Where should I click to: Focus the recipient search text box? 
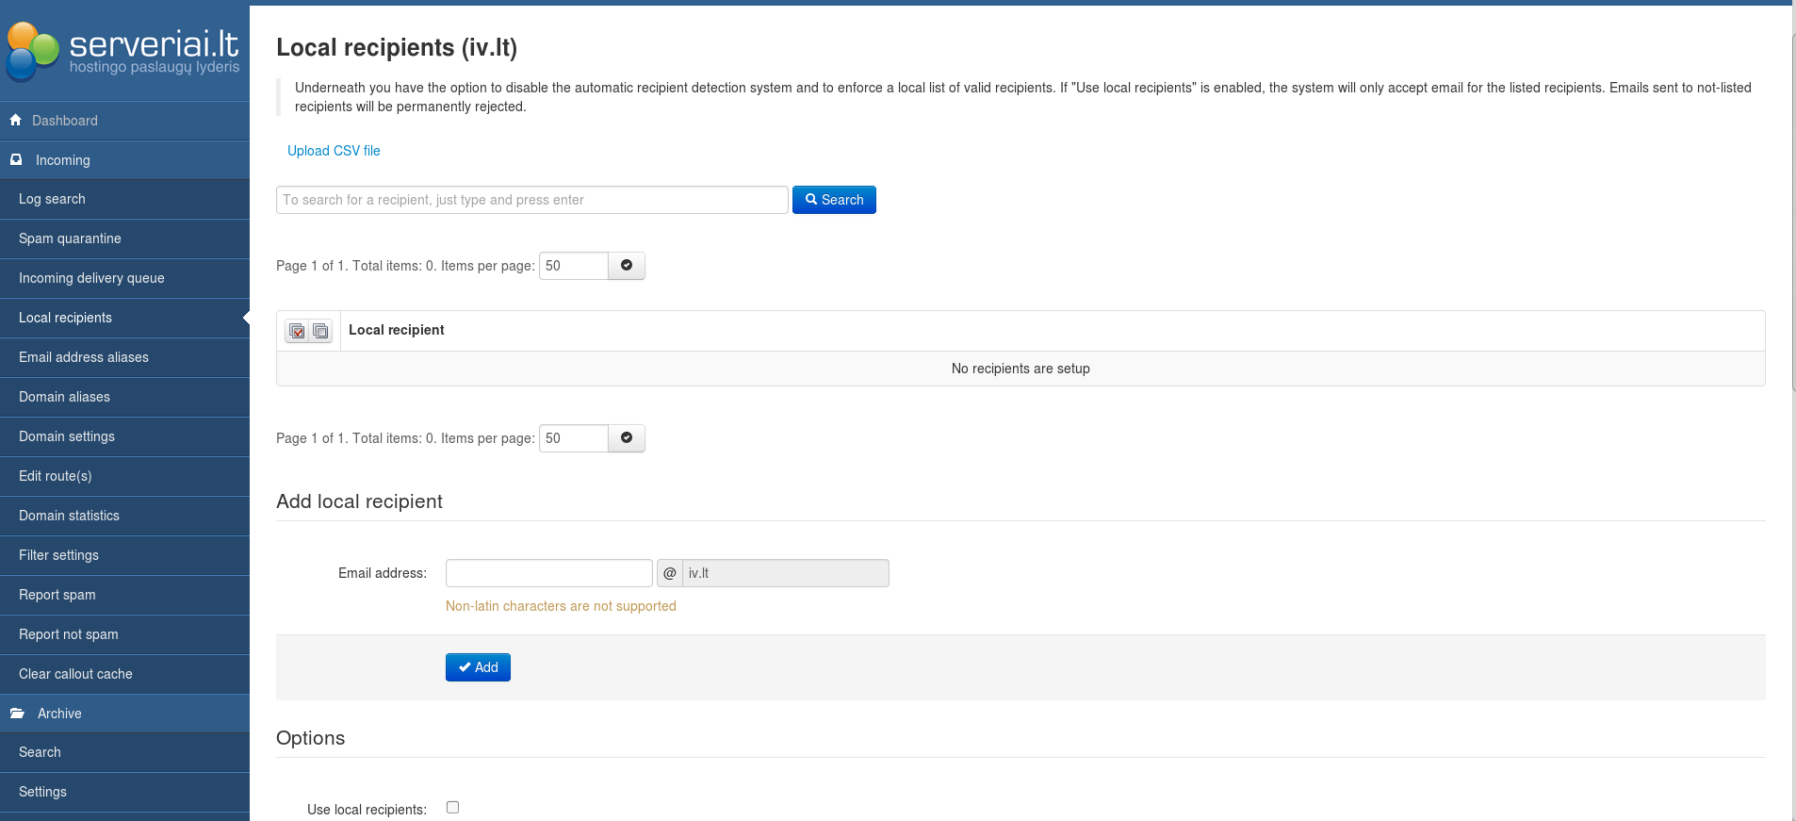pos(531,200)
